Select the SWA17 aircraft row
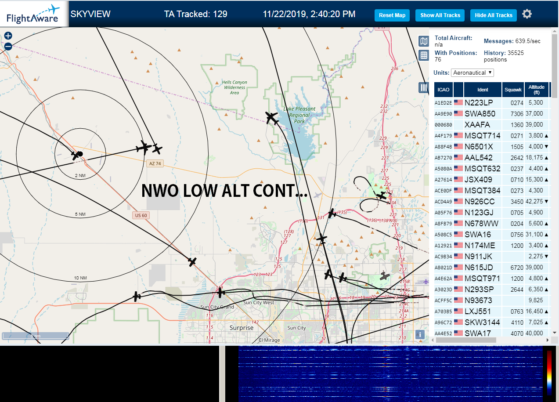 pos(492,333)
